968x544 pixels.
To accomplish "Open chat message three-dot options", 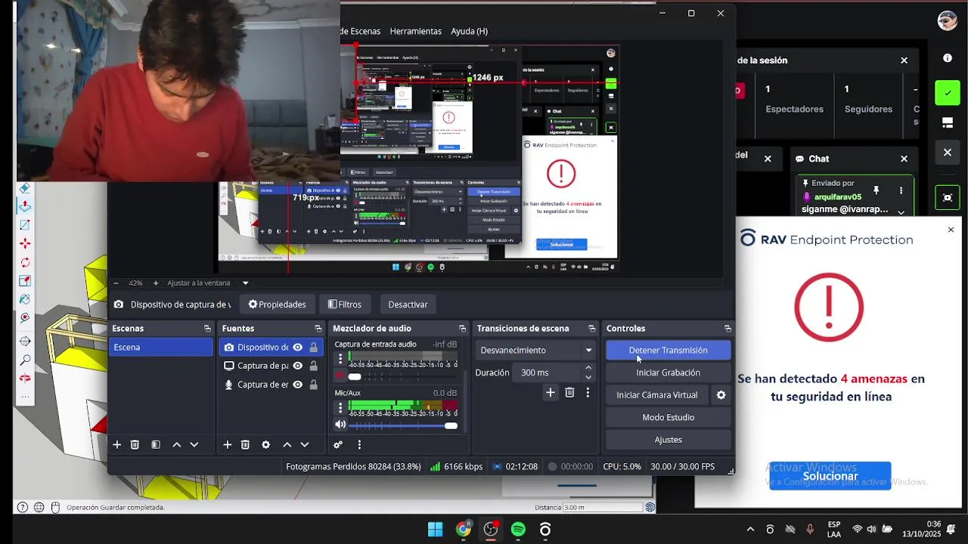I will point(901,190).
